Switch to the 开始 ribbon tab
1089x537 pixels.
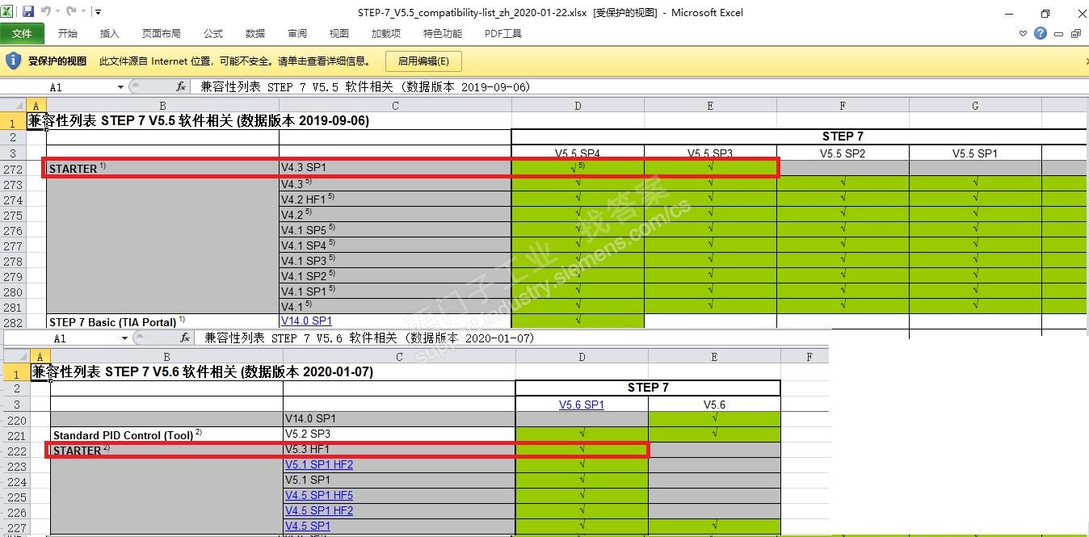[x=68, y=33]
